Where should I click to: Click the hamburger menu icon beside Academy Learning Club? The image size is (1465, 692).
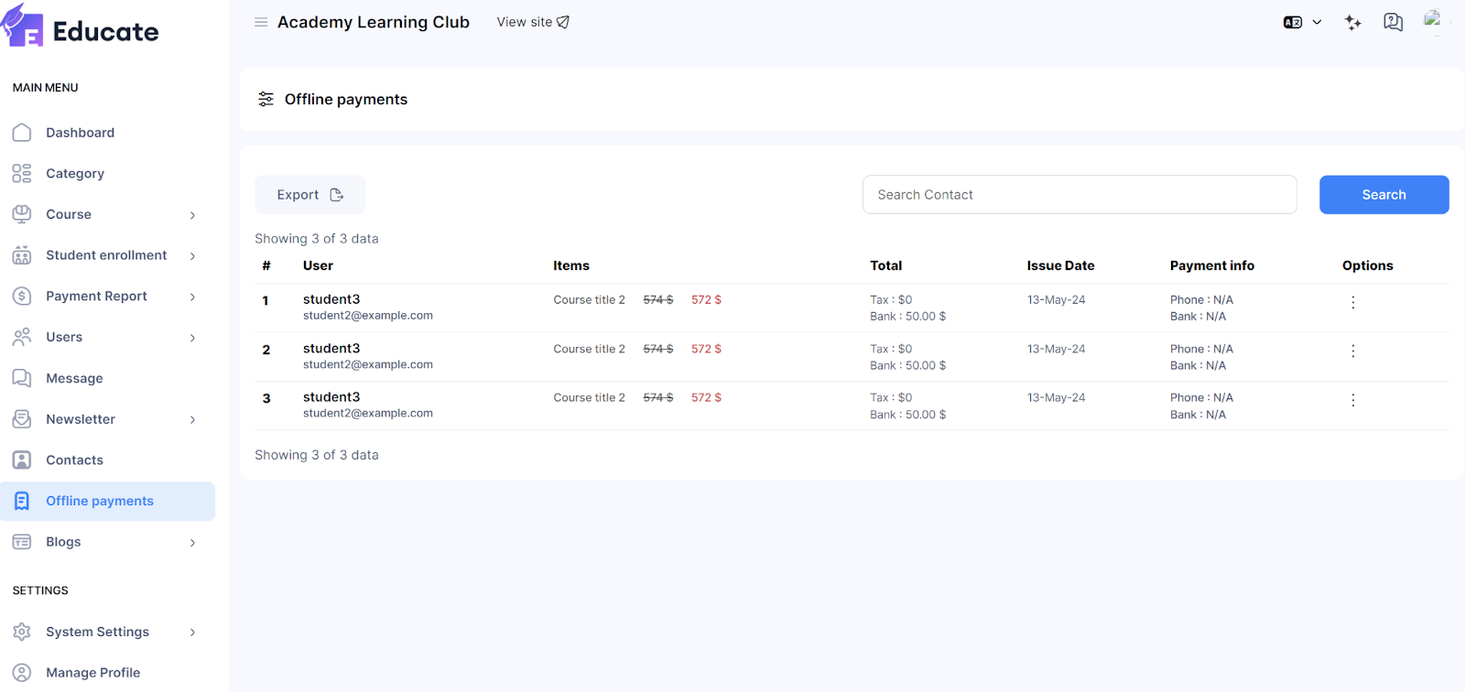pyautogui.click(x=261, y=22)
